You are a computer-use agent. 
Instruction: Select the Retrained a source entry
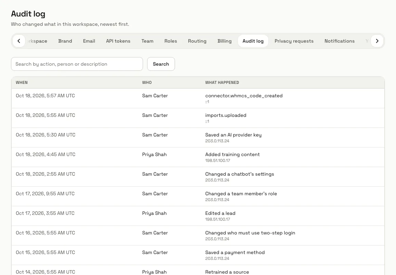pyautogui.click(x=227, y=272)
